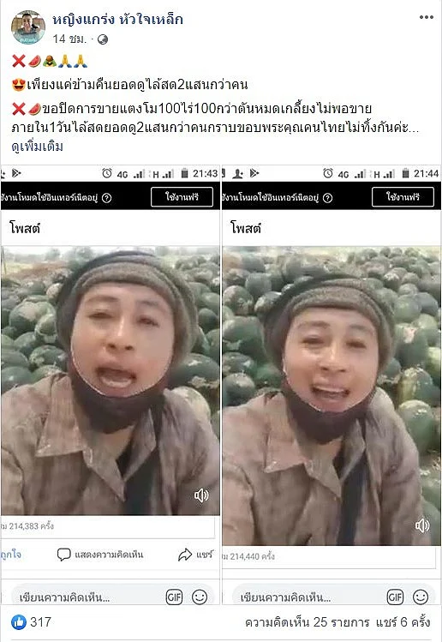Expand the post with ดูเพิ่มเติม
This screenshot has width=442, height=642.
point(37,147)
